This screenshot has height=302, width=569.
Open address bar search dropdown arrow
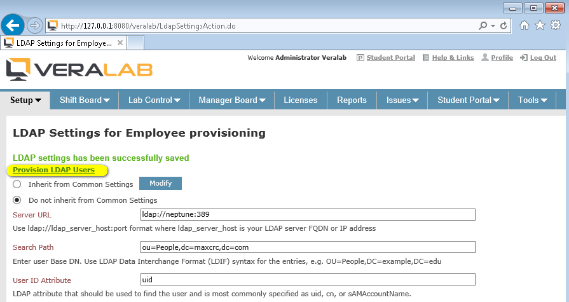click(493, 26)
